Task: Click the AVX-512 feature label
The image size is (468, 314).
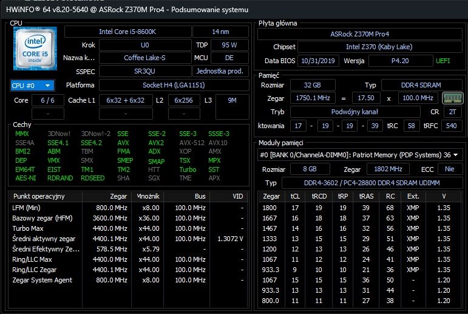Action: pyautogui.click(x=192, y=143)
